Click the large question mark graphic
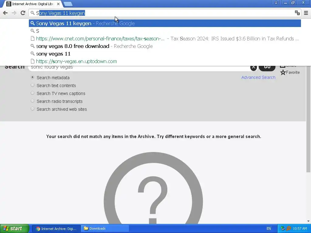This screenshot has height=233, width=311. coord(153,188)
